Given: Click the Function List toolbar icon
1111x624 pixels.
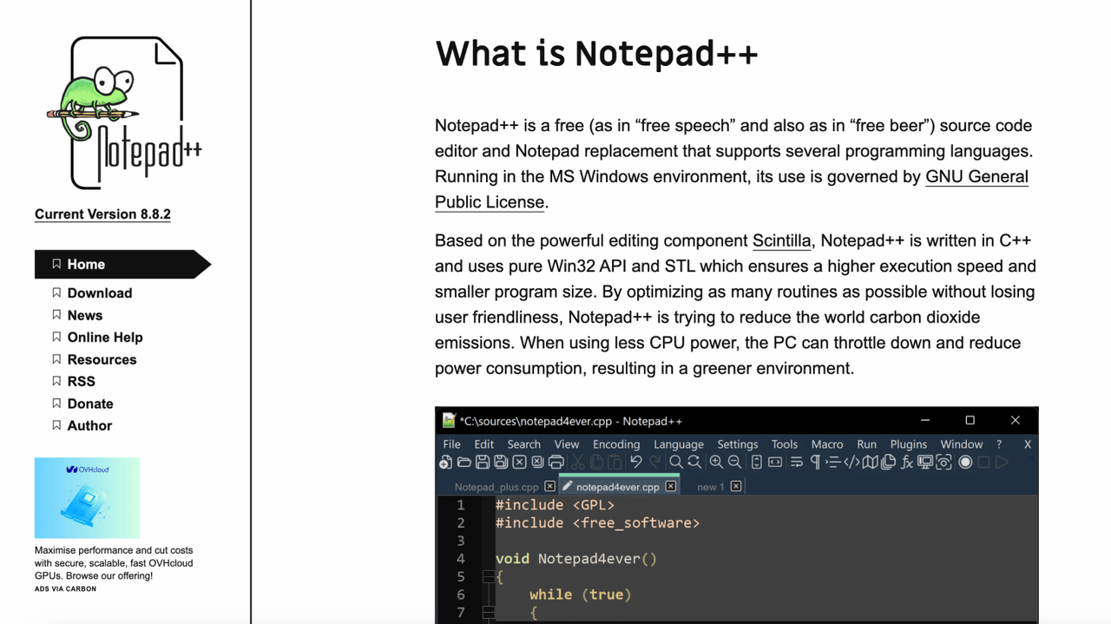Looking at the screenshot, I should tap(907, 463).
